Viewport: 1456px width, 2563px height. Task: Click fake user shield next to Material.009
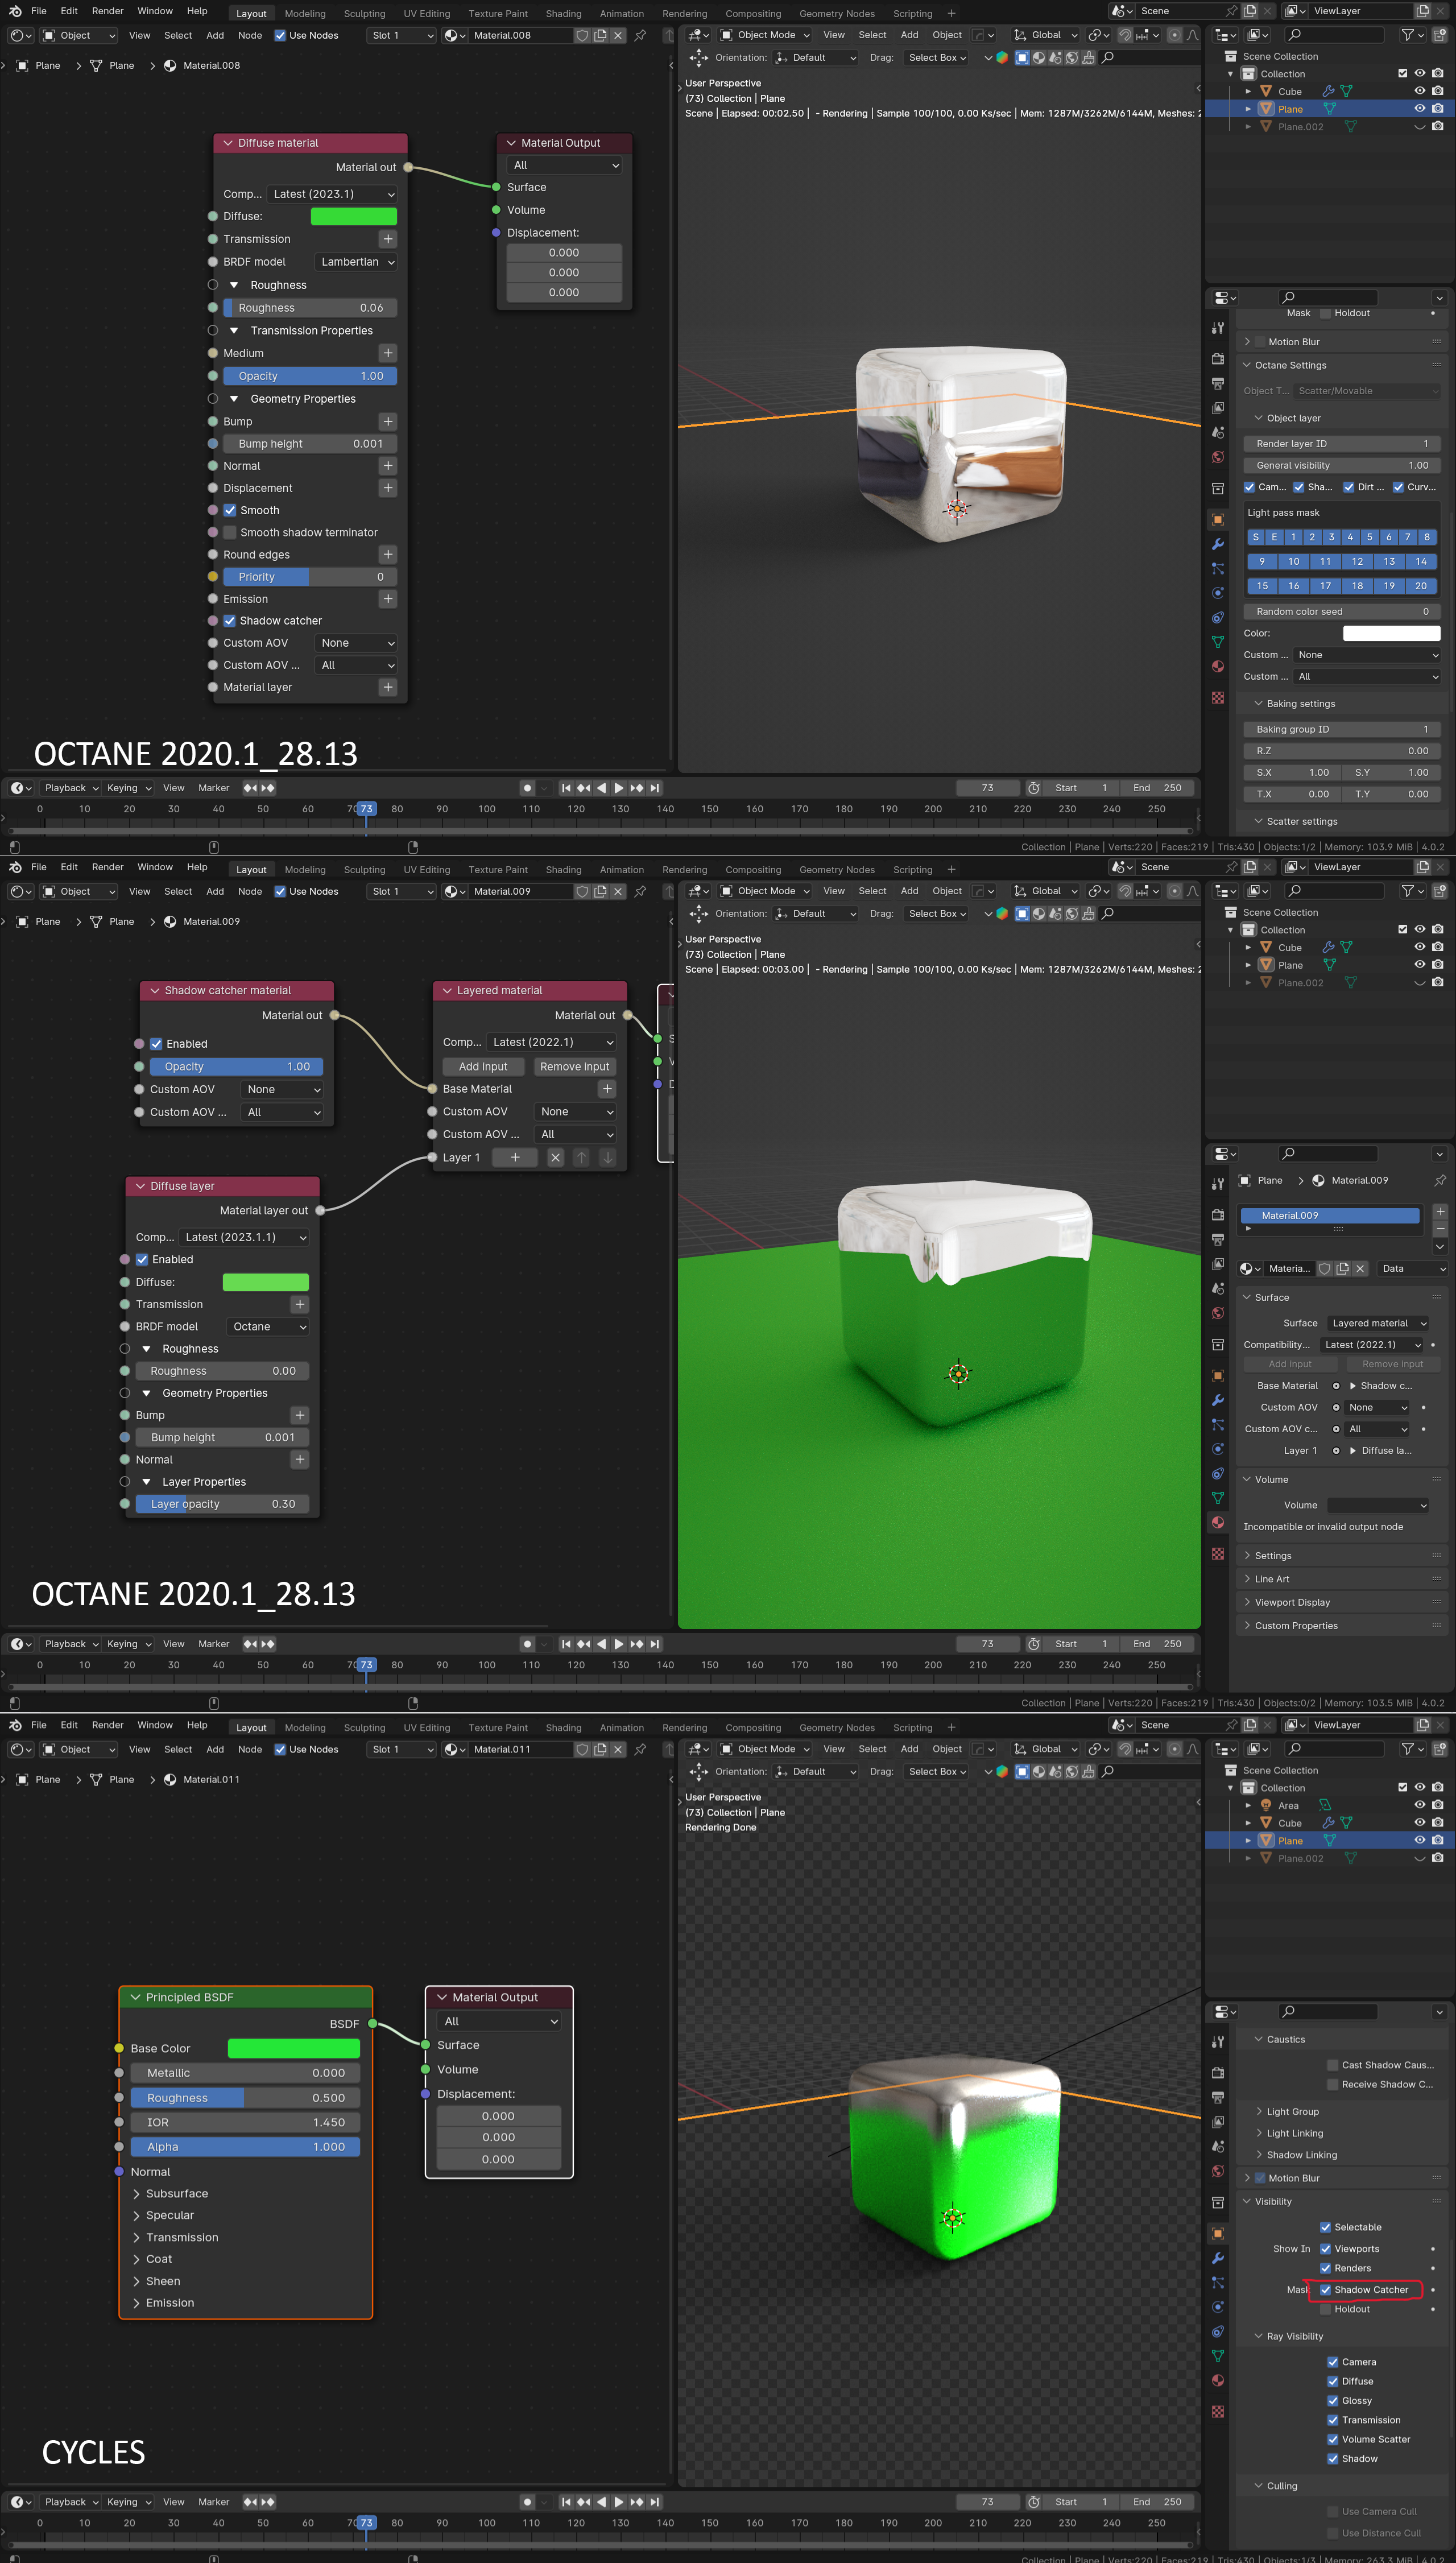(582, 891)
